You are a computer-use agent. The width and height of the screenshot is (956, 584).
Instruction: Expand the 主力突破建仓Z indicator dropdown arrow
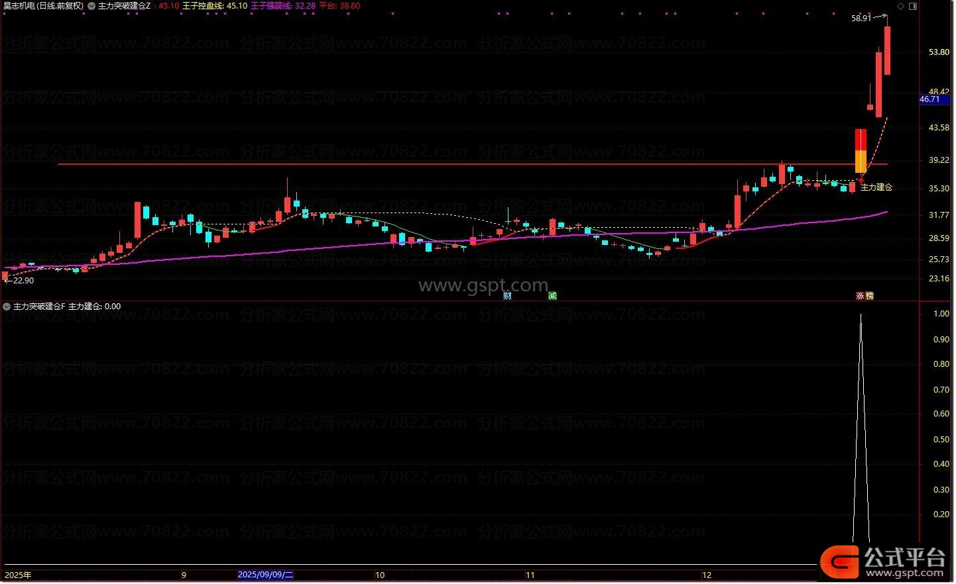click(x=91, y=6)
